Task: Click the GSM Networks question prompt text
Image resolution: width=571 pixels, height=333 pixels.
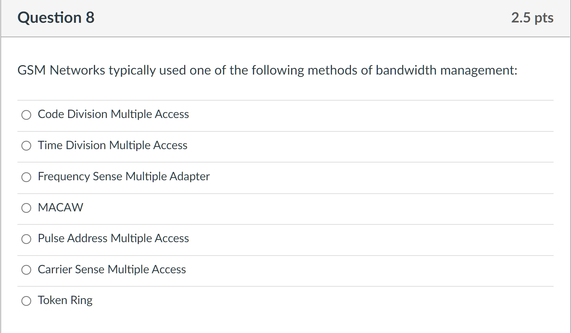Action: click(x=267, y=70)
